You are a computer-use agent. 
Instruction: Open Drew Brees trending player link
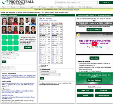point(10,77)
